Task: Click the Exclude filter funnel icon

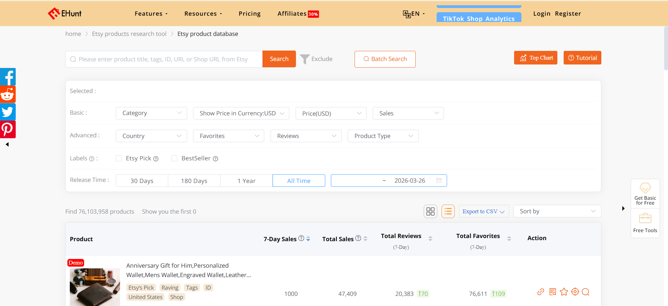Action: [x=305, y=59]
